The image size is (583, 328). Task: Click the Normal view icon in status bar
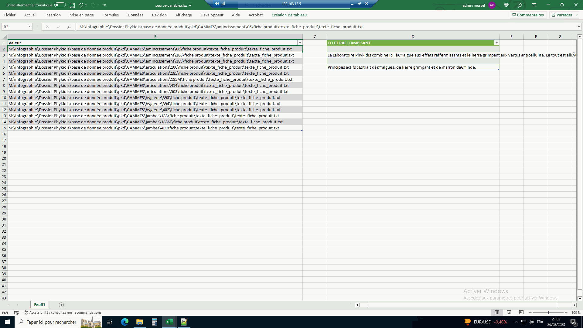pyautogui.click(x=497, y=313)
